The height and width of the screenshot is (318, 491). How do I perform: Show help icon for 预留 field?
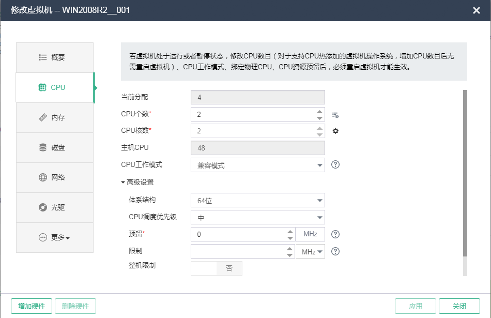point(335,234)
